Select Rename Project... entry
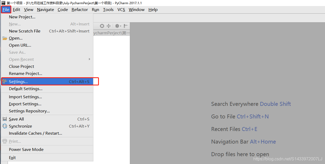This screenshot has height=164, width=325. 47,74
